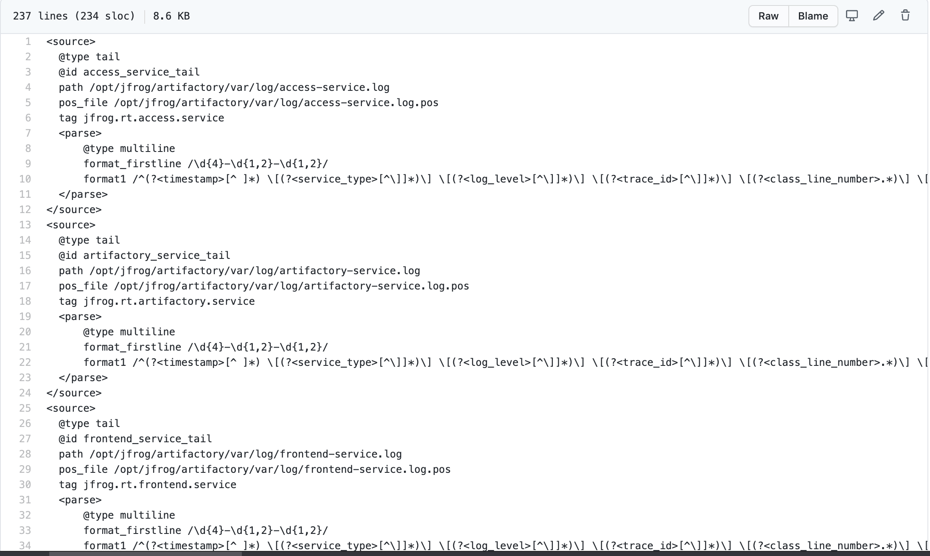
Task: Select line number 13
Action: tap(25, 225)
